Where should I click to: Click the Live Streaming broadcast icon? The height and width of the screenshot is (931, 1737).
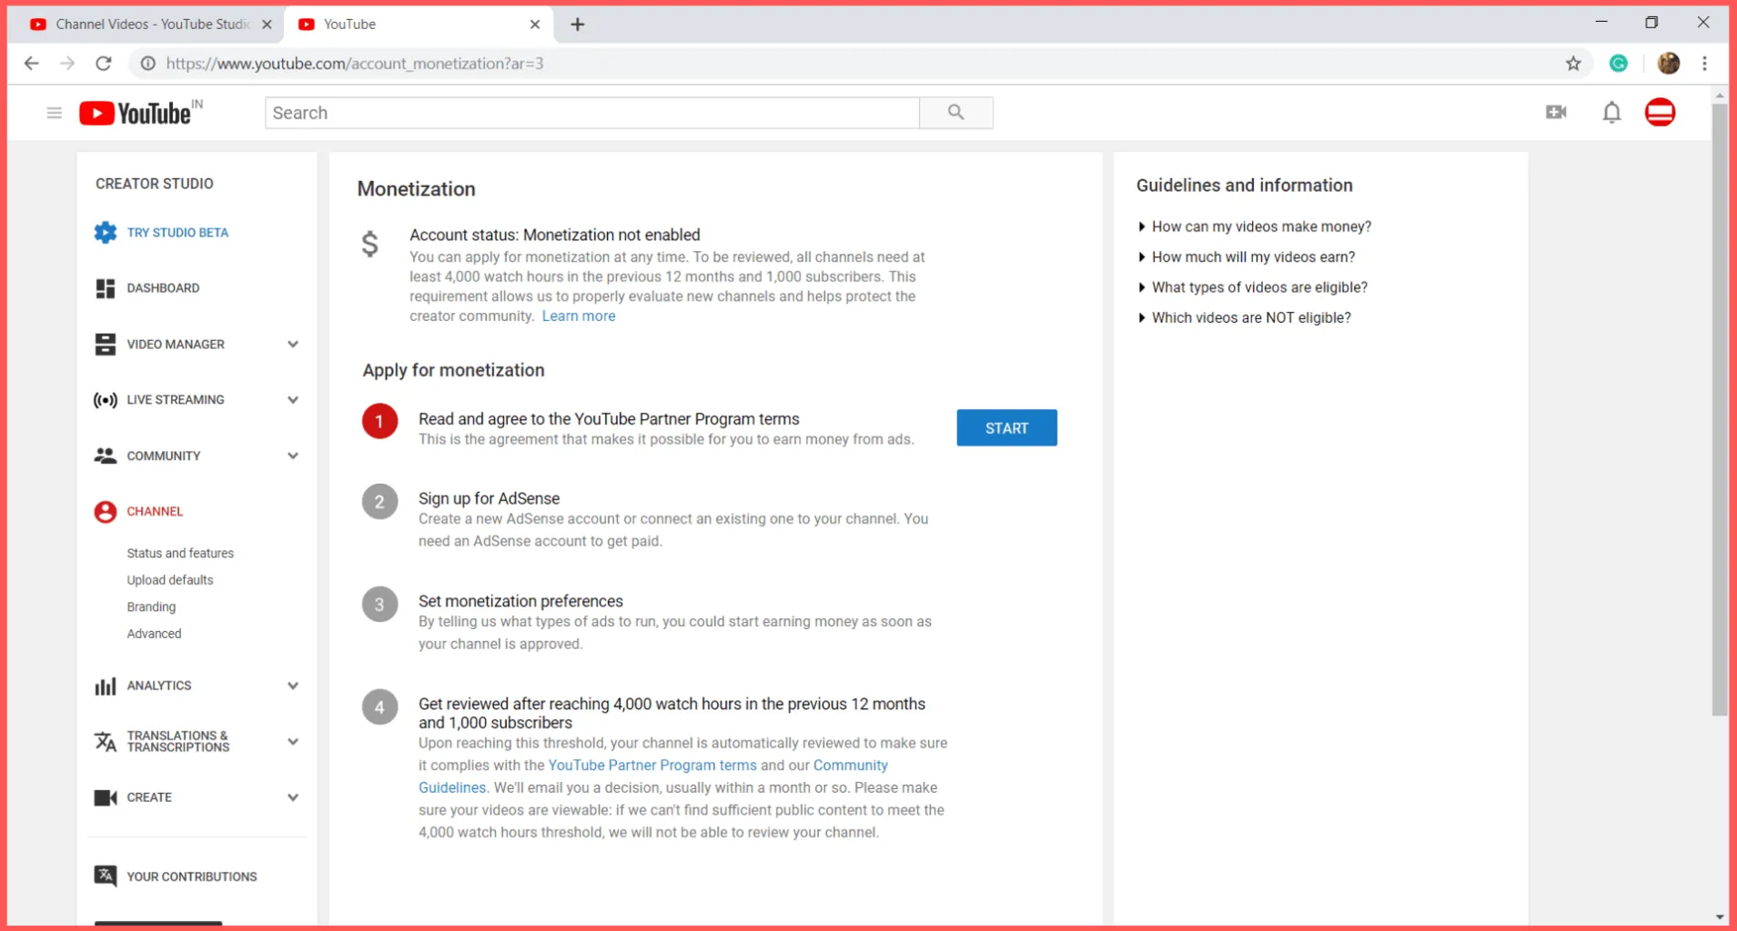(x=106, y=400)
